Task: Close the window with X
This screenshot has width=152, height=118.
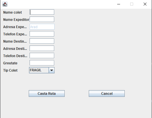Action: click(x=145, y=4)
